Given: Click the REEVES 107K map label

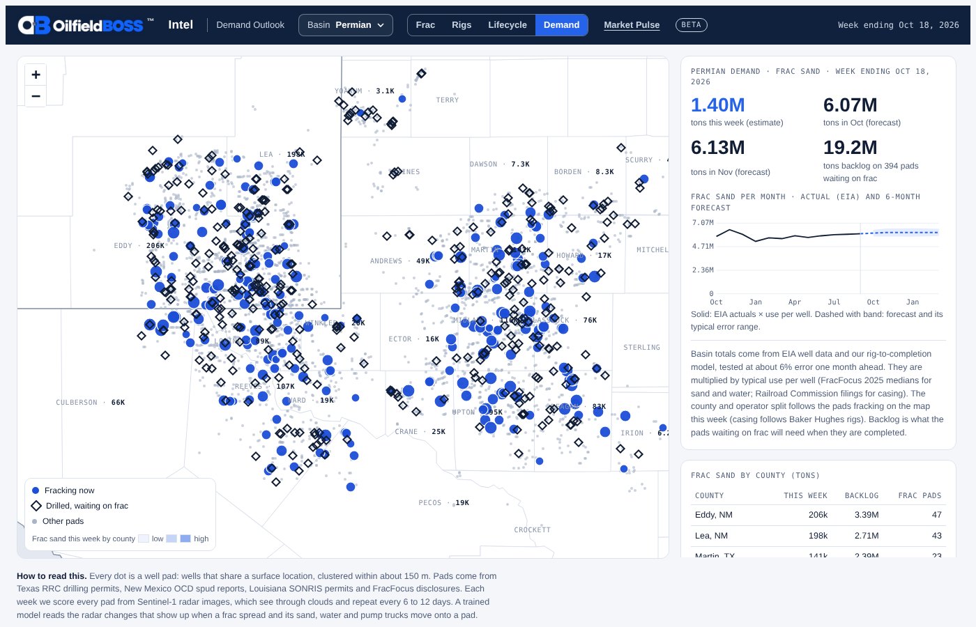Looking at the screenshot, I should (x=265, y=387).
